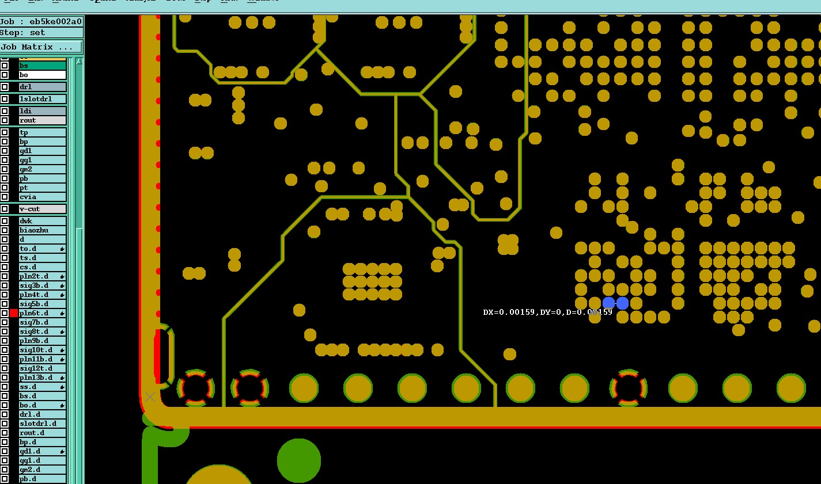The image size is (821, 484).
Task: Select the gg1.d layer name
Action: pos(43,460)
